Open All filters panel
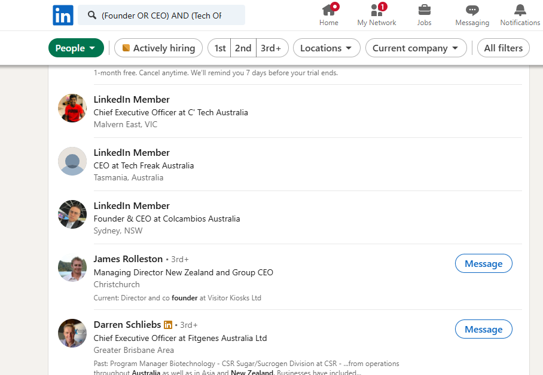The image size is (543, 375). coord(503,48)
